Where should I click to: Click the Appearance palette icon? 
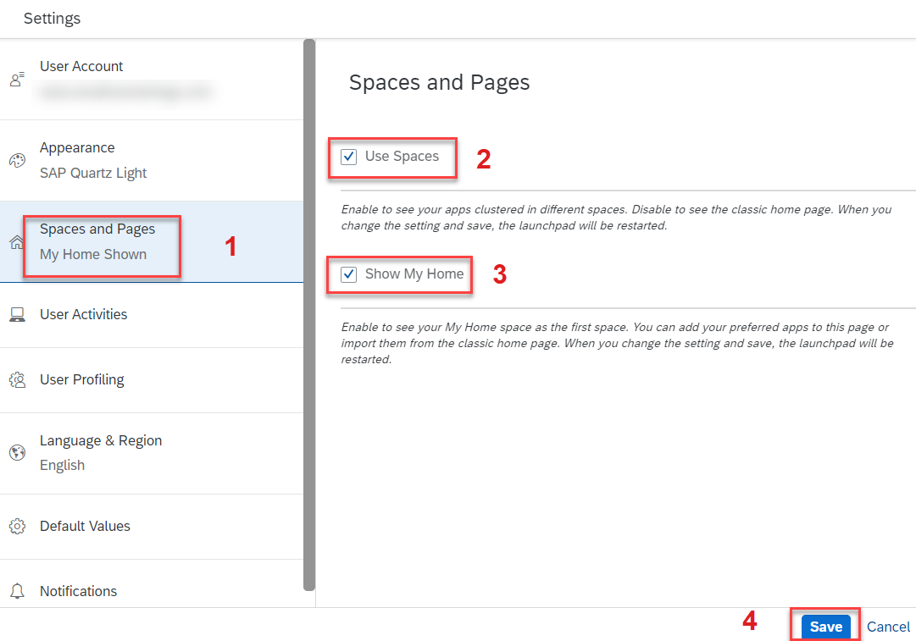pyautogui.click(x=17, y=161)
